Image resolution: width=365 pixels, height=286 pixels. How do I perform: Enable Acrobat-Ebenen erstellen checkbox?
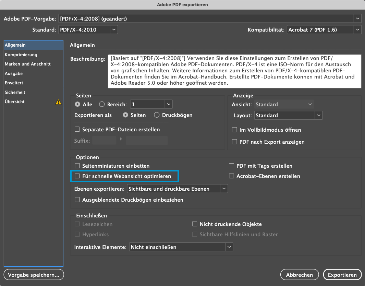[x=231, y=176]
